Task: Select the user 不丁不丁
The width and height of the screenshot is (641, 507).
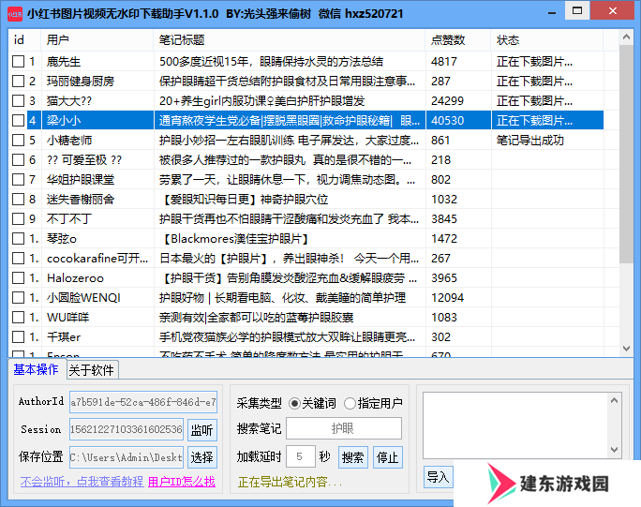Action: point(69,218)
